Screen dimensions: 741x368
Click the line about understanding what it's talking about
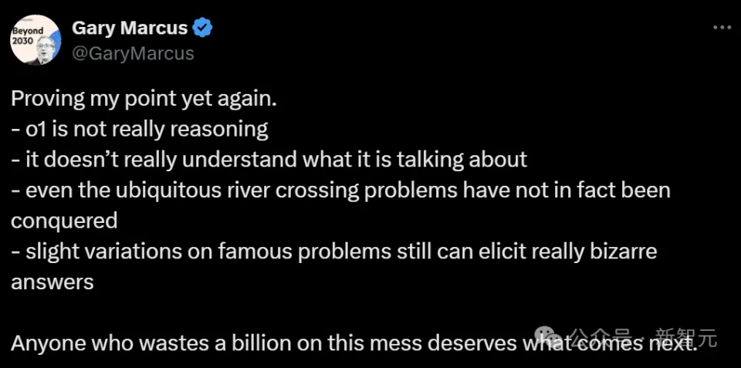[269, 160]
